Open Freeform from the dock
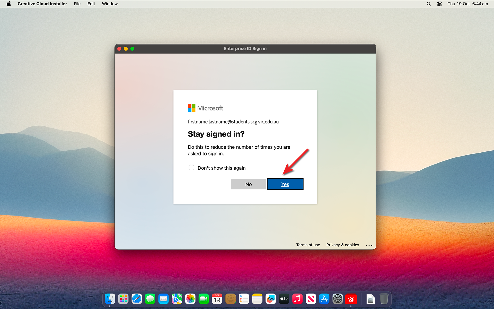The width and height of the screenshot is (494, 309). pos(271,299)
